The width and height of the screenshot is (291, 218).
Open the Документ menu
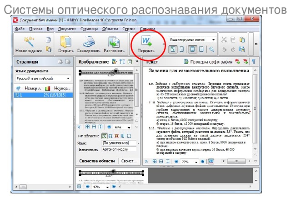tap(67, 29)
